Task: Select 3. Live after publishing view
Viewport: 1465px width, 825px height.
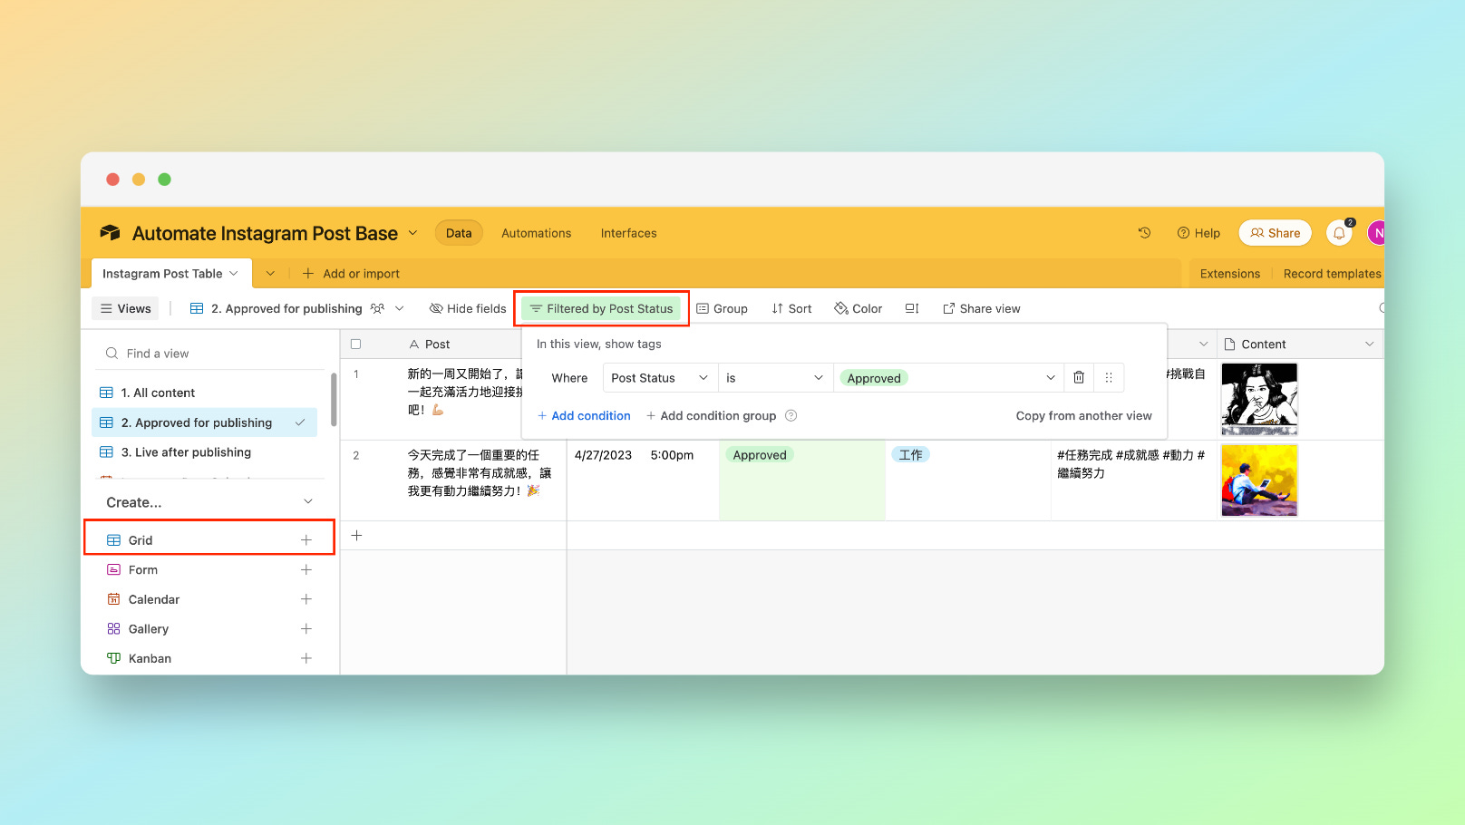Action: click(205, 452)
